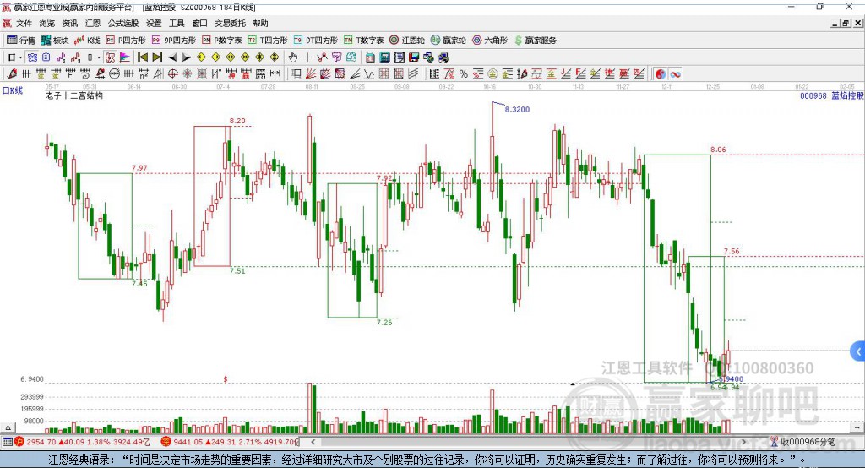Select the parallel lines channel tool

click(x=413, y=73)
